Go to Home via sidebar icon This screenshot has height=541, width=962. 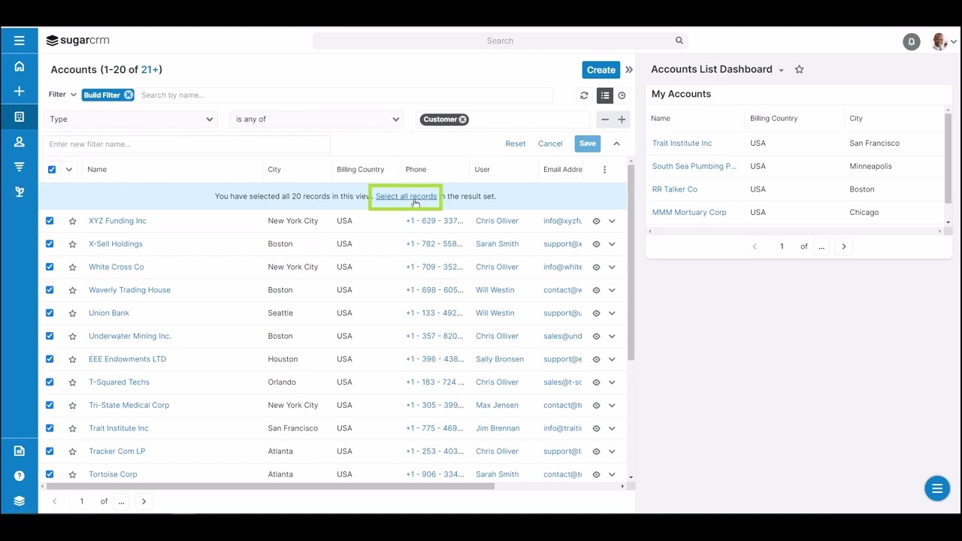pos(19,66)
